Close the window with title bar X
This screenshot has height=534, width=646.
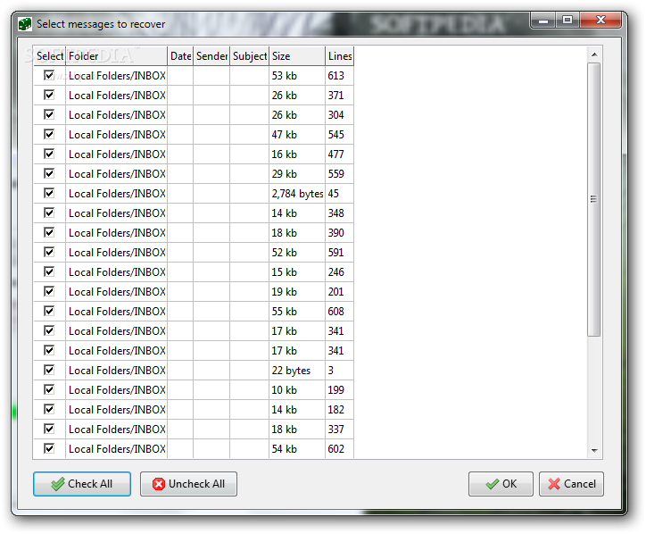600,20
